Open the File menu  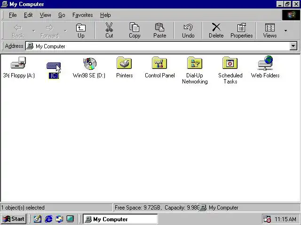(x=13, y=15)
